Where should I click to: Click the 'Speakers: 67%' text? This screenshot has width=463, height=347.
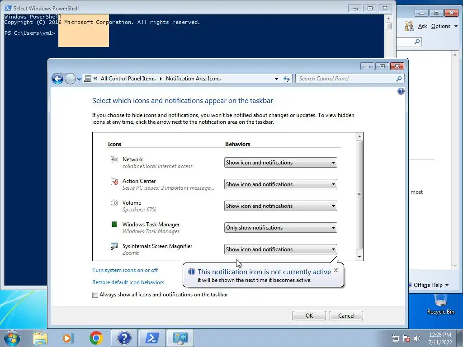139,210
